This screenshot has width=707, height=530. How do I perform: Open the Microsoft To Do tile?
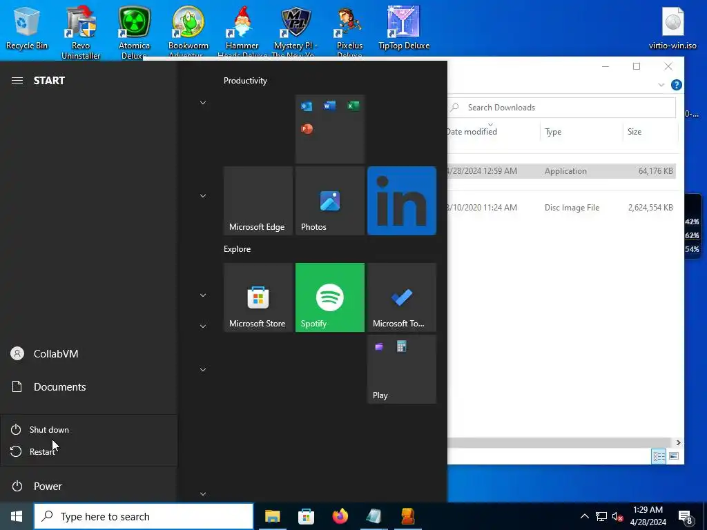pyautogui.click(x=402, y=297)
